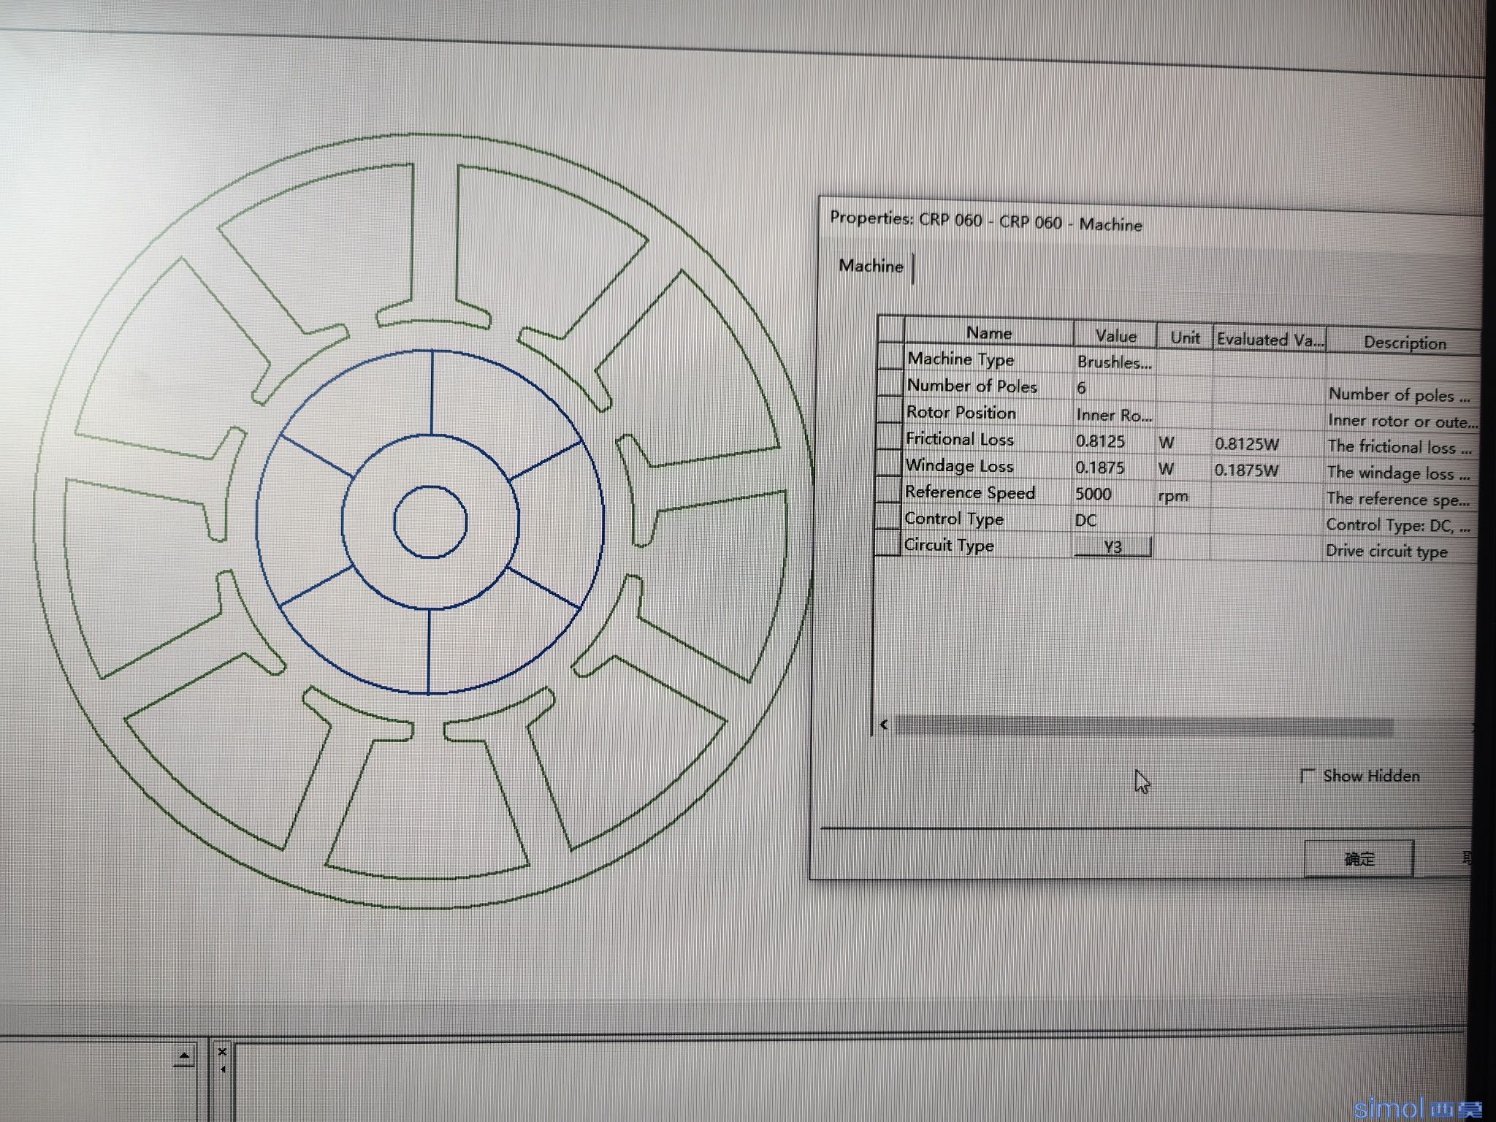Screen dimensions: 1496x1122
Task: Click the Name column header
Action: [989, 332]
